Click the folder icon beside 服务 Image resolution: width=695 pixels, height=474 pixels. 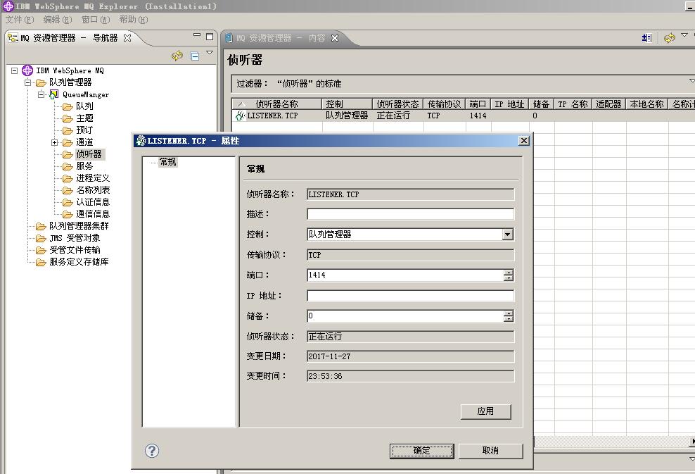click(68, 166)
